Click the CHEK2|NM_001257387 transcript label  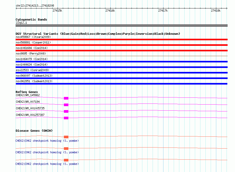[x=30, y=115]
